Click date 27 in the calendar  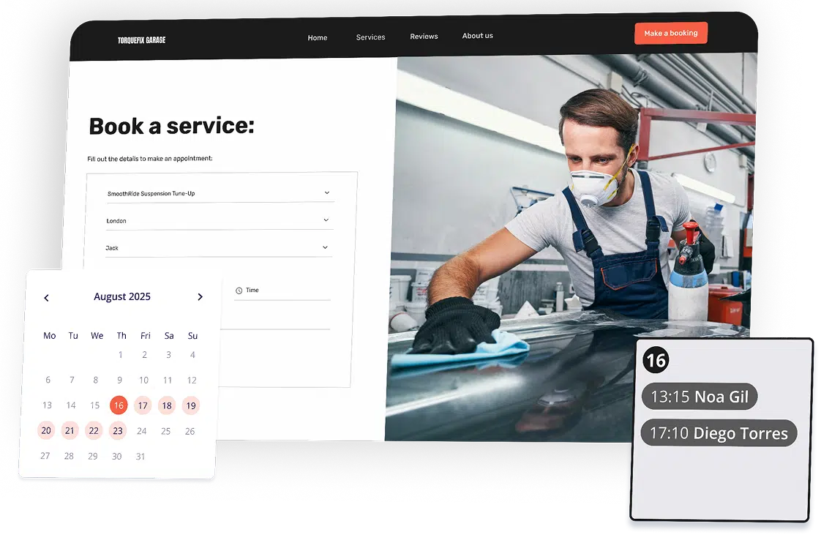(x=45, y=456)
